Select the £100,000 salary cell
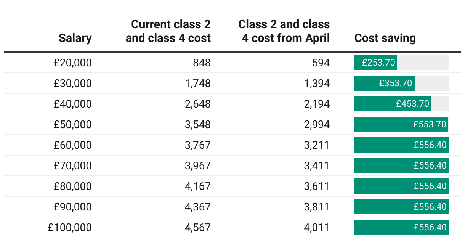465x241 pixels. pos(70,227)
